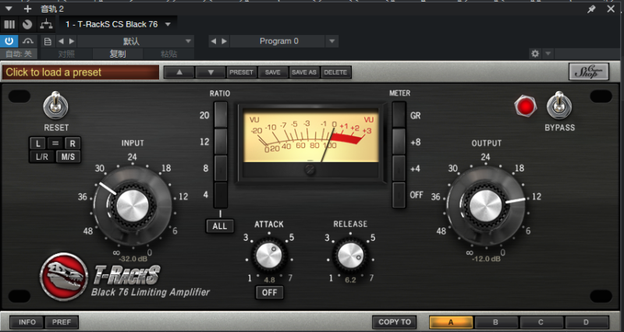The height and width of the screenshot is (332, 624).
Task: Click the plugin settings gear icon
Action: (x=534, y=54)
